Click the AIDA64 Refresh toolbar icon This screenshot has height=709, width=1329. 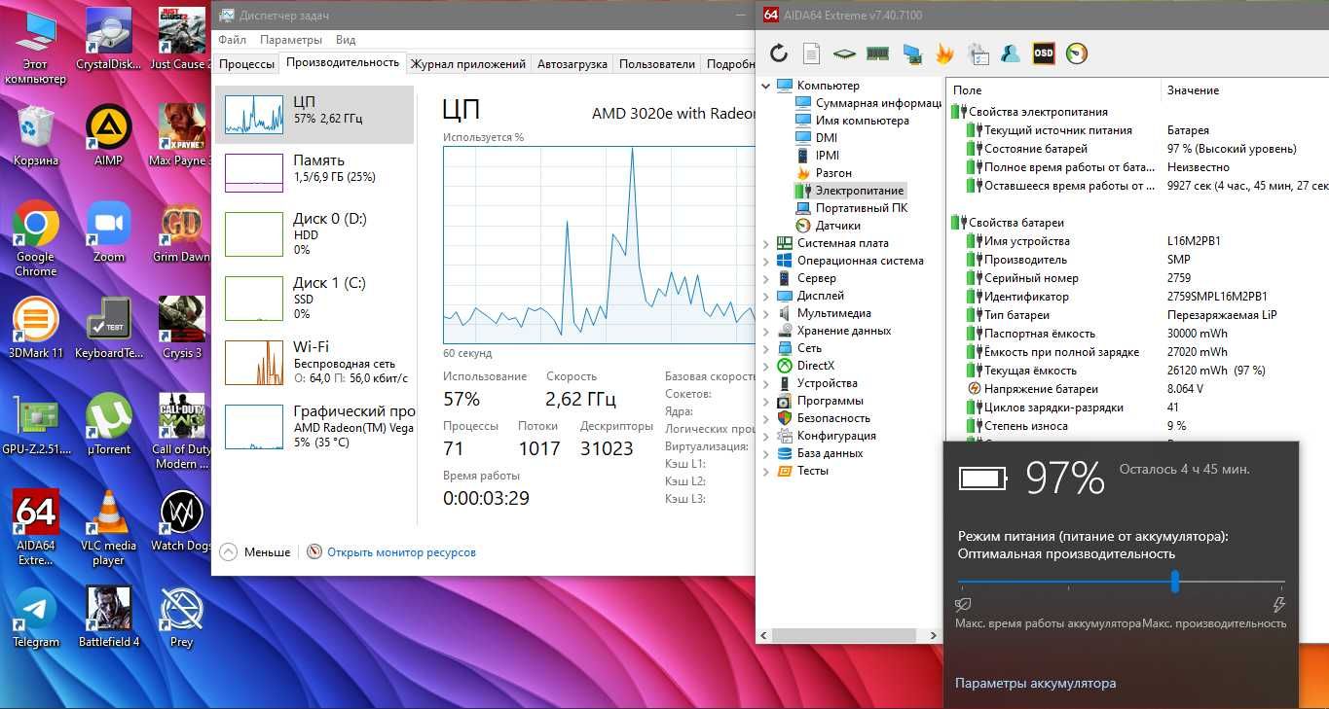coord(779,53)
